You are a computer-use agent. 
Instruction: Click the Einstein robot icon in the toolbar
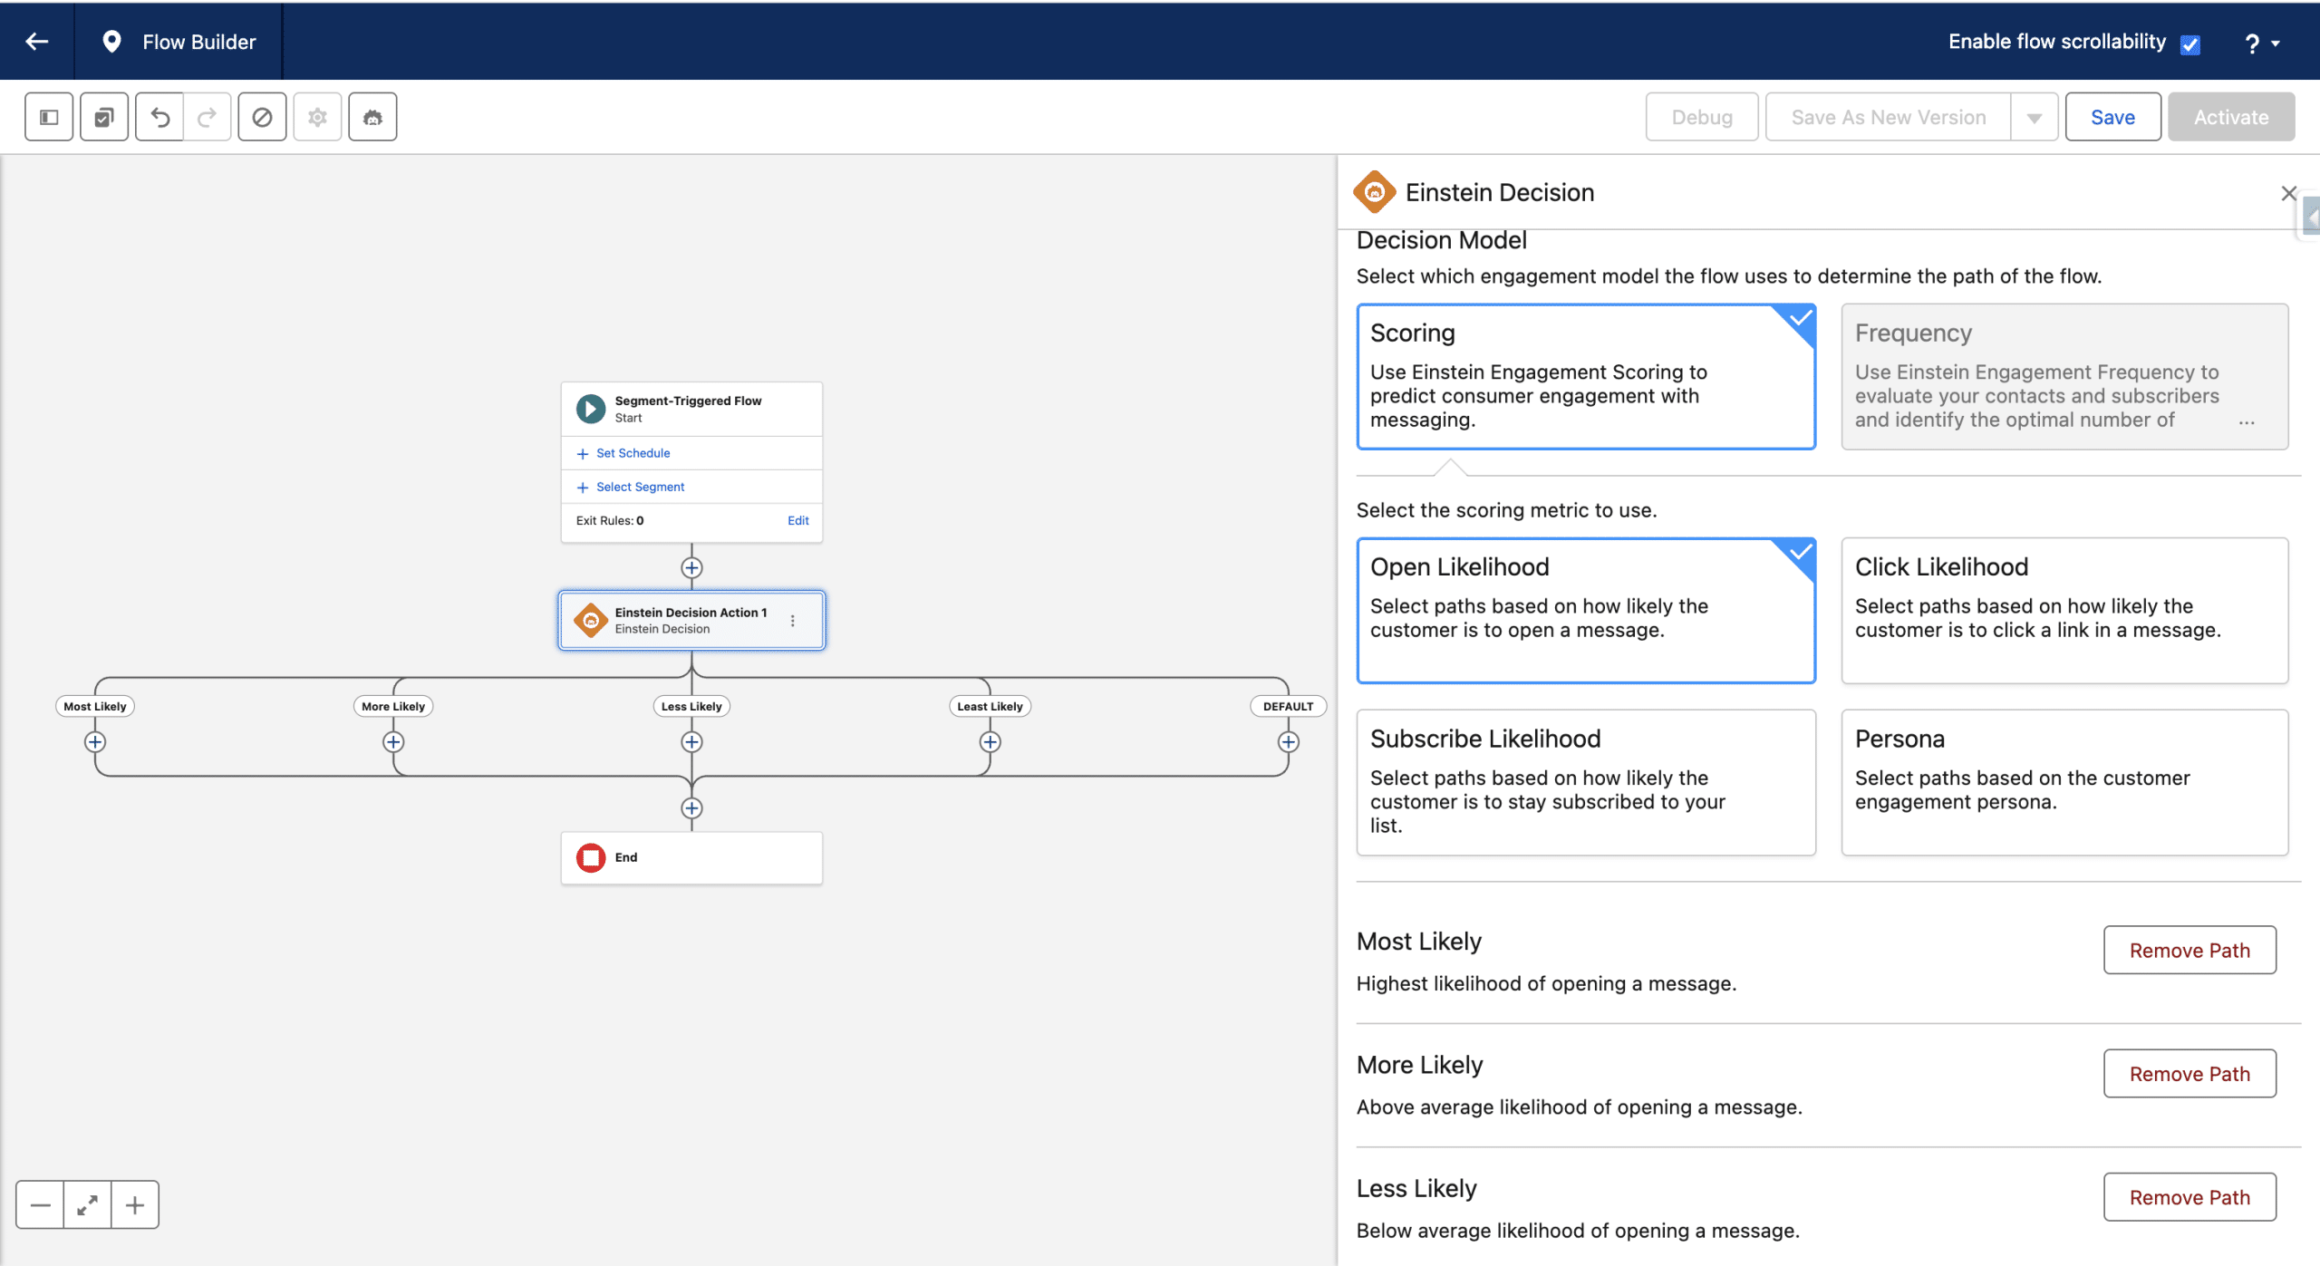372,117
